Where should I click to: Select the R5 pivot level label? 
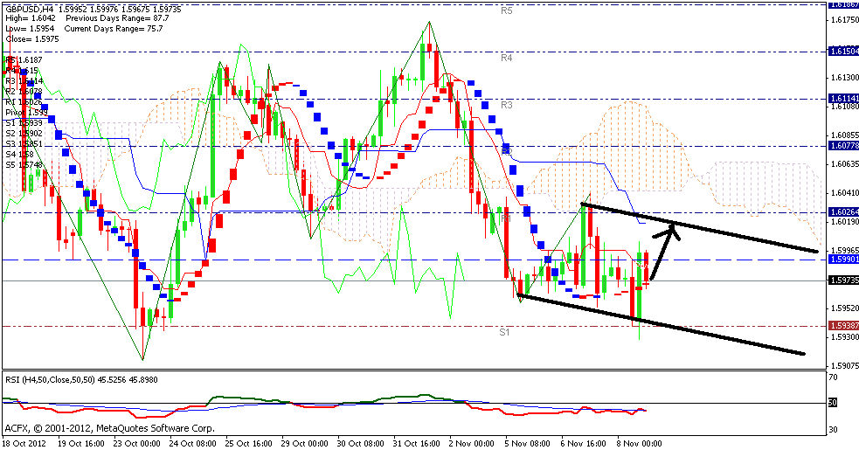(506, 10)
